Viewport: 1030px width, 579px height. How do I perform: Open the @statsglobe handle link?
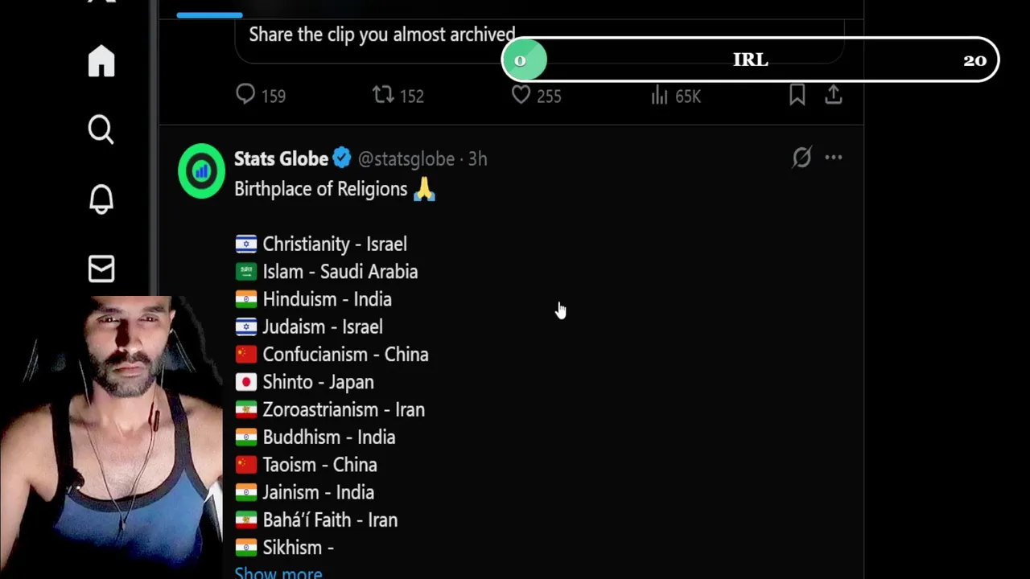[406, 159]
